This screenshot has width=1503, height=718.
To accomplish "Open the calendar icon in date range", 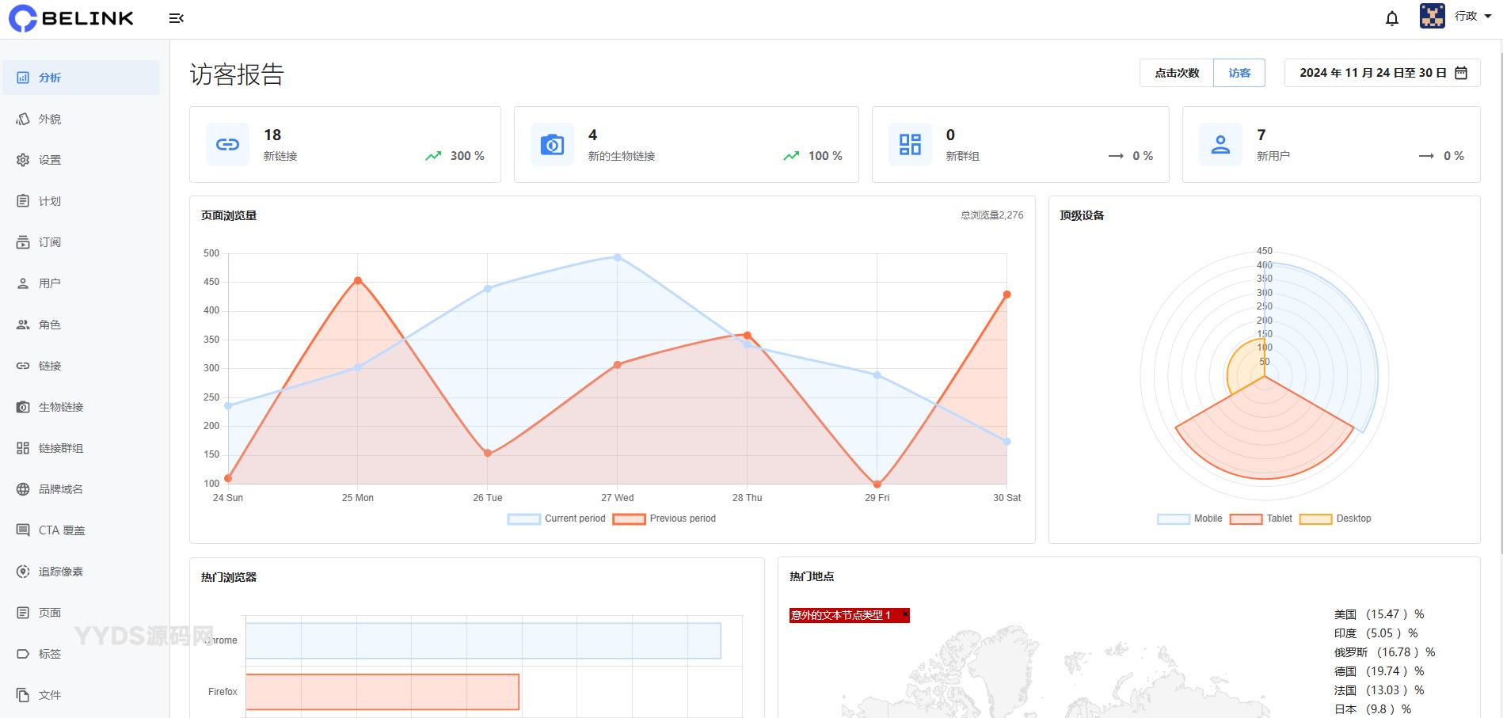I will pyautogui.click(x=1461, y=73).
